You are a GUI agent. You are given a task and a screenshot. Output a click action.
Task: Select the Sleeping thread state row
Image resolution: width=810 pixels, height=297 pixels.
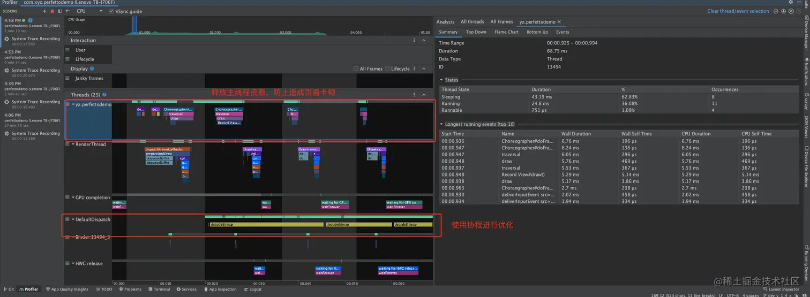point(619,96)
